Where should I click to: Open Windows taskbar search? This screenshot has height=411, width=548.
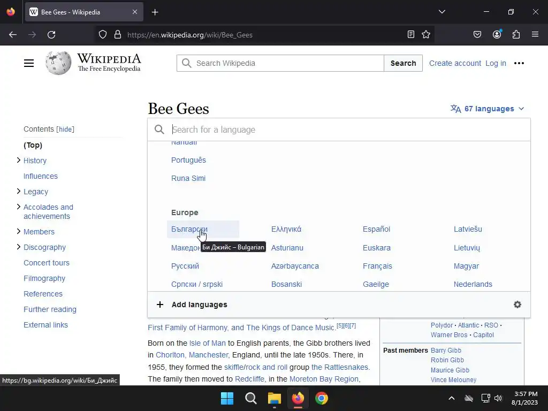(x=251, y=398)
